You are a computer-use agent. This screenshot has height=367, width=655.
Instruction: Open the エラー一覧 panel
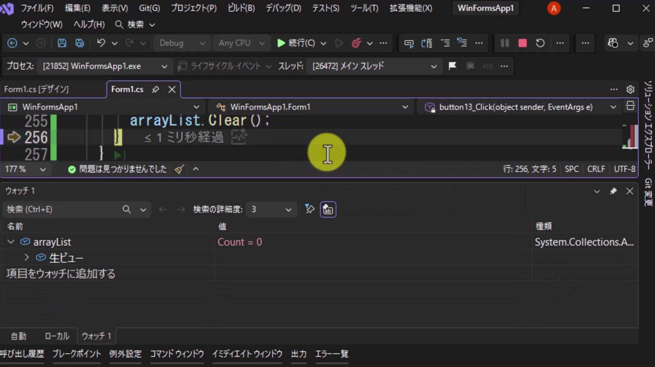[x=332, y=354]
